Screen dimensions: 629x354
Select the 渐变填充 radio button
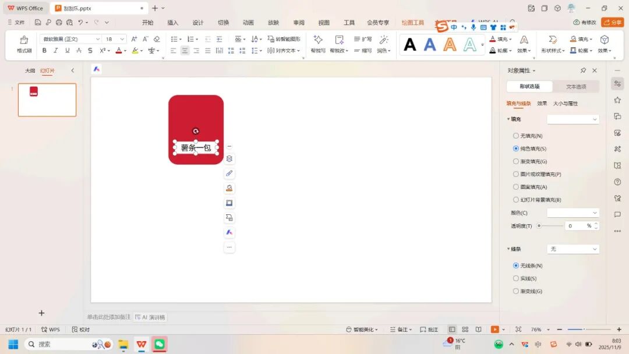pyautogui.click(x=516, y=161)
